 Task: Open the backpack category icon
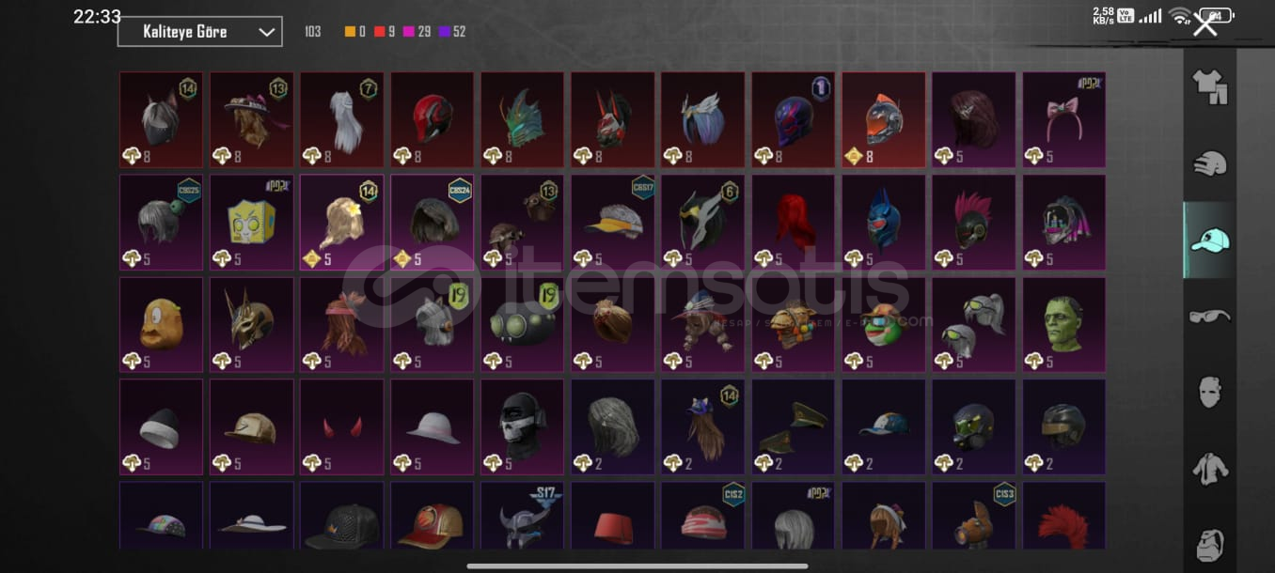(x=1210, y=544)
